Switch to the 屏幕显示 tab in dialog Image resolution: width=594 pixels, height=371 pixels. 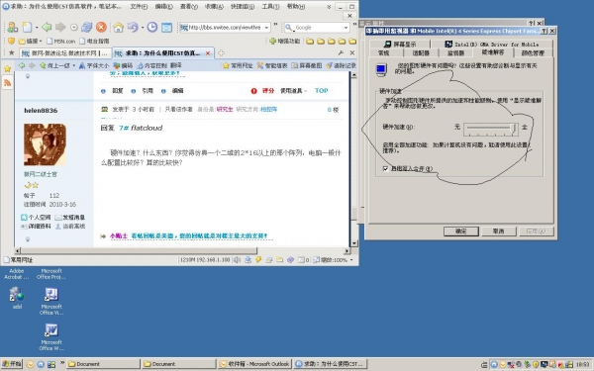click(x=400, y=45)
